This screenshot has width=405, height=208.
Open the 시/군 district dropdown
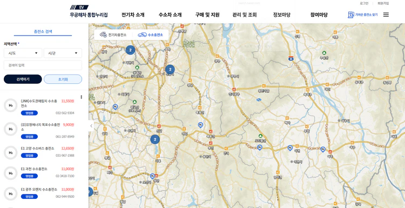(63, 53)
